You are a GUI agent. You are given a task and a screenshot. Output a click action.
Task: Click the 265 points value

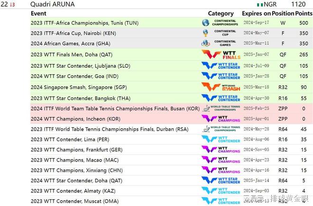point(304,54)
